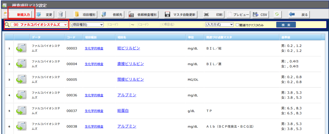
Task: Open the 直接ビリルビン item link
Action: [130, 64]
